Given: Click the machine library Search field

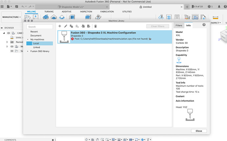Looking at the screenshot, I should 39,27.
